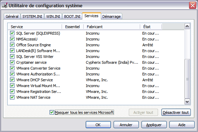The height and width of the screenshot is (132, 198).
Task: Click the system configuration utility title bar icon
Action: (x=4, y=5)
